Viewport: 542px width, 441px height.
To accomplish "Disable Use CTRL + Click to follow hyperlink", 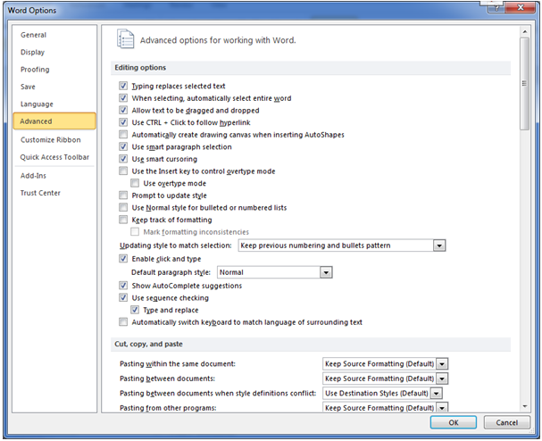I will [x=123, y=122].
